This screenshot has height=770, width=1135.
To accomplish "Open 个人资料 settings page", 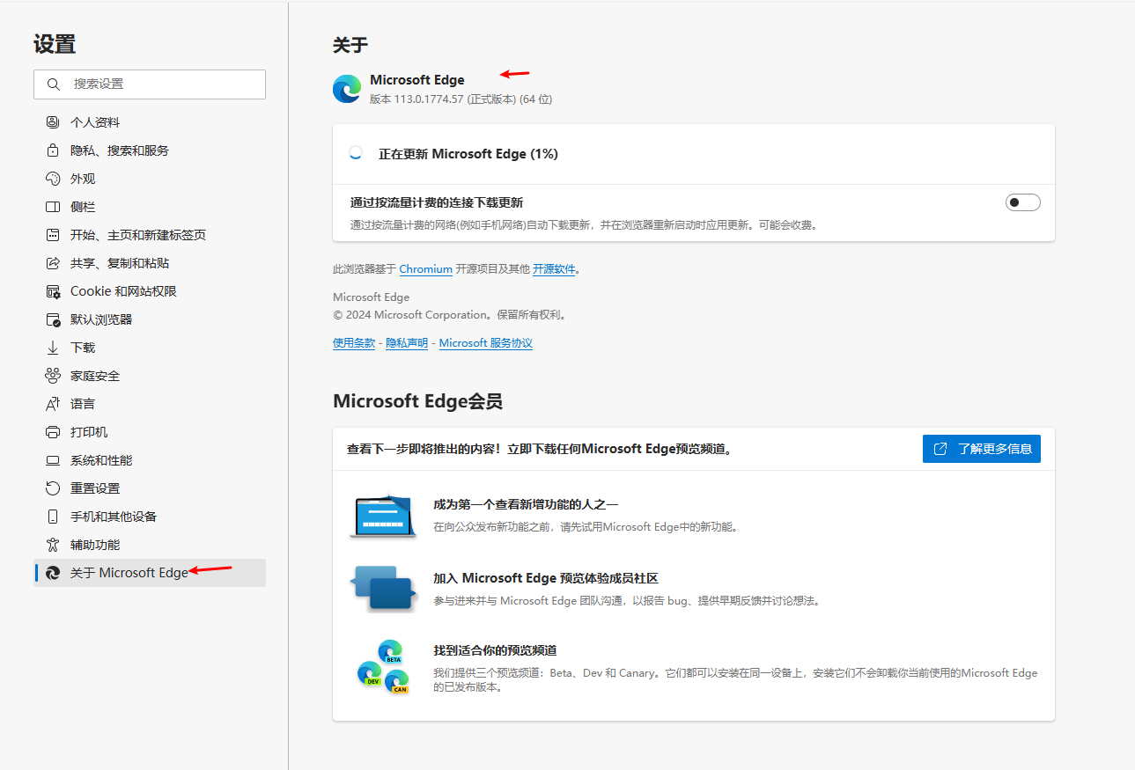I will click(x=150, y=122).
